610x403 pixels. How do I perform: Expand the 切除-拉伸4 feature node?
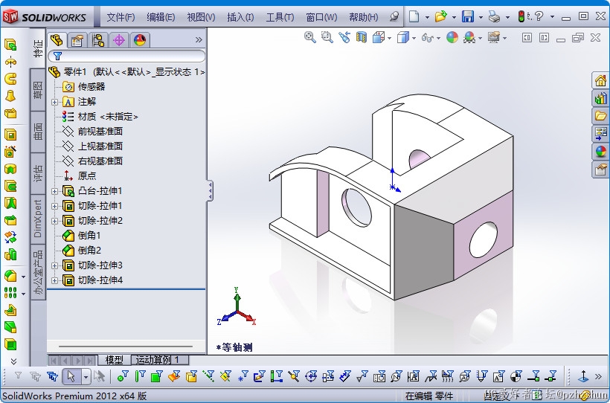pyautogui.click(x=54, y=280)
